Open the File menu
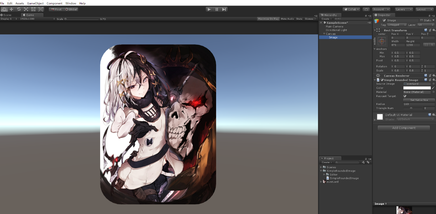The height and width of the screenshot is (214, 436). click(2, 3)
